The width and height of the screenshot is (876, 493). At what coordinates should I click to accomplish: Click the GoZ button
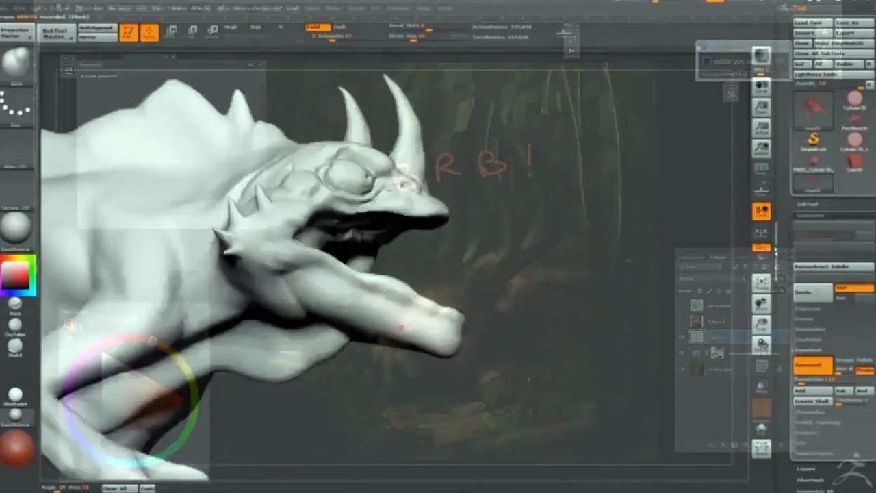click(803, 64)
